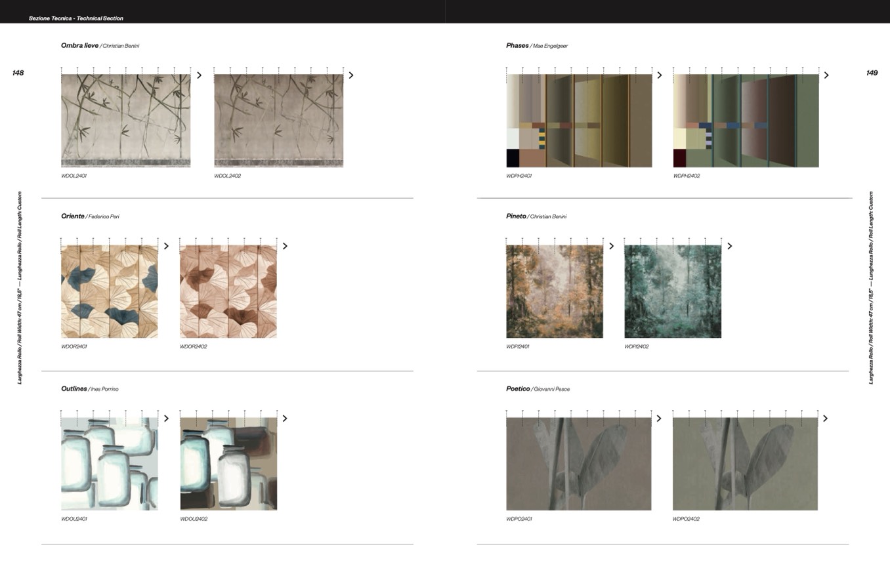Click the arrow beside WDPI2402 green forest
This screenshot has height=576, width=890.
tap(730, 246)
